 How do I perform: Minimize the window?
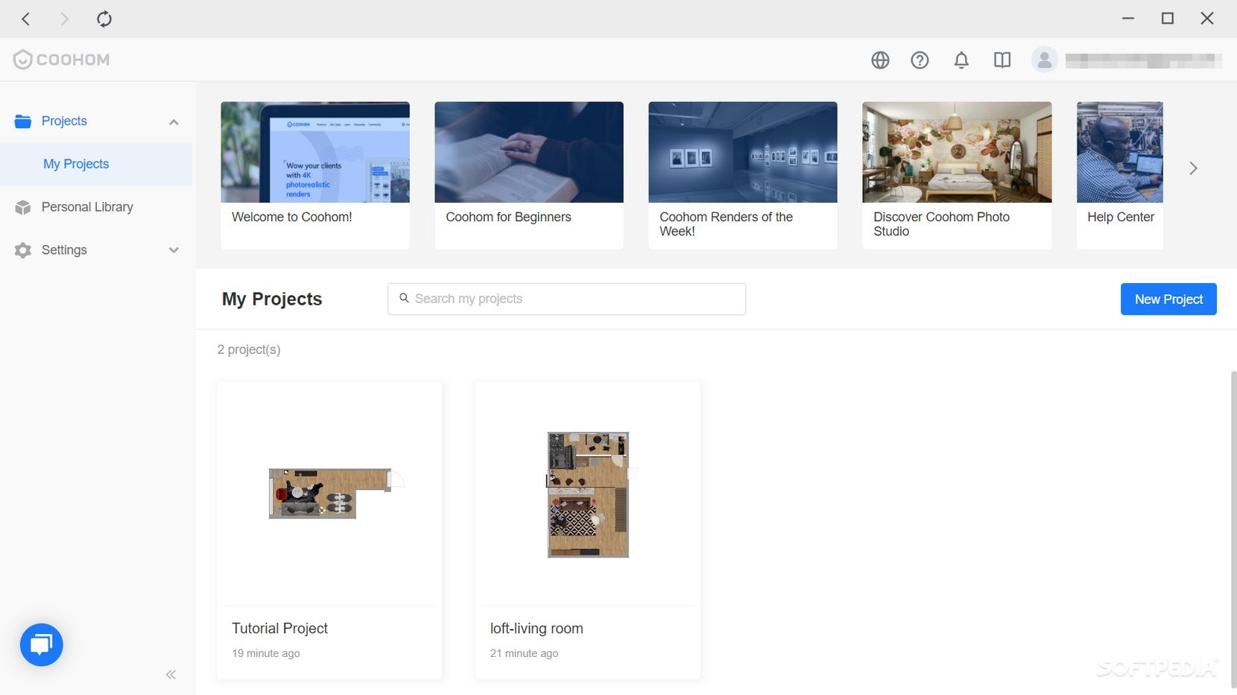point(1128,19)
